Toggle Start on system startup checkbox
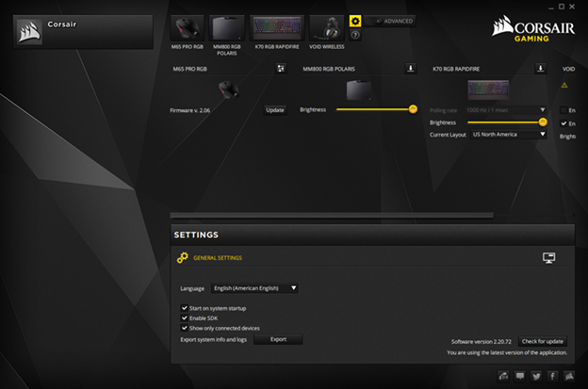The width and height of the screenshot is (588, 389). [184, 308]
